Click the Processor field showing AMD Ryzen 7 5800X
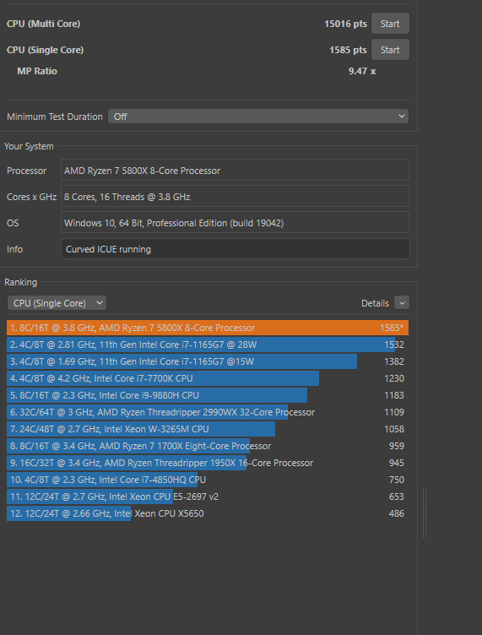The image size is (482, 635). tap(235, 170)
